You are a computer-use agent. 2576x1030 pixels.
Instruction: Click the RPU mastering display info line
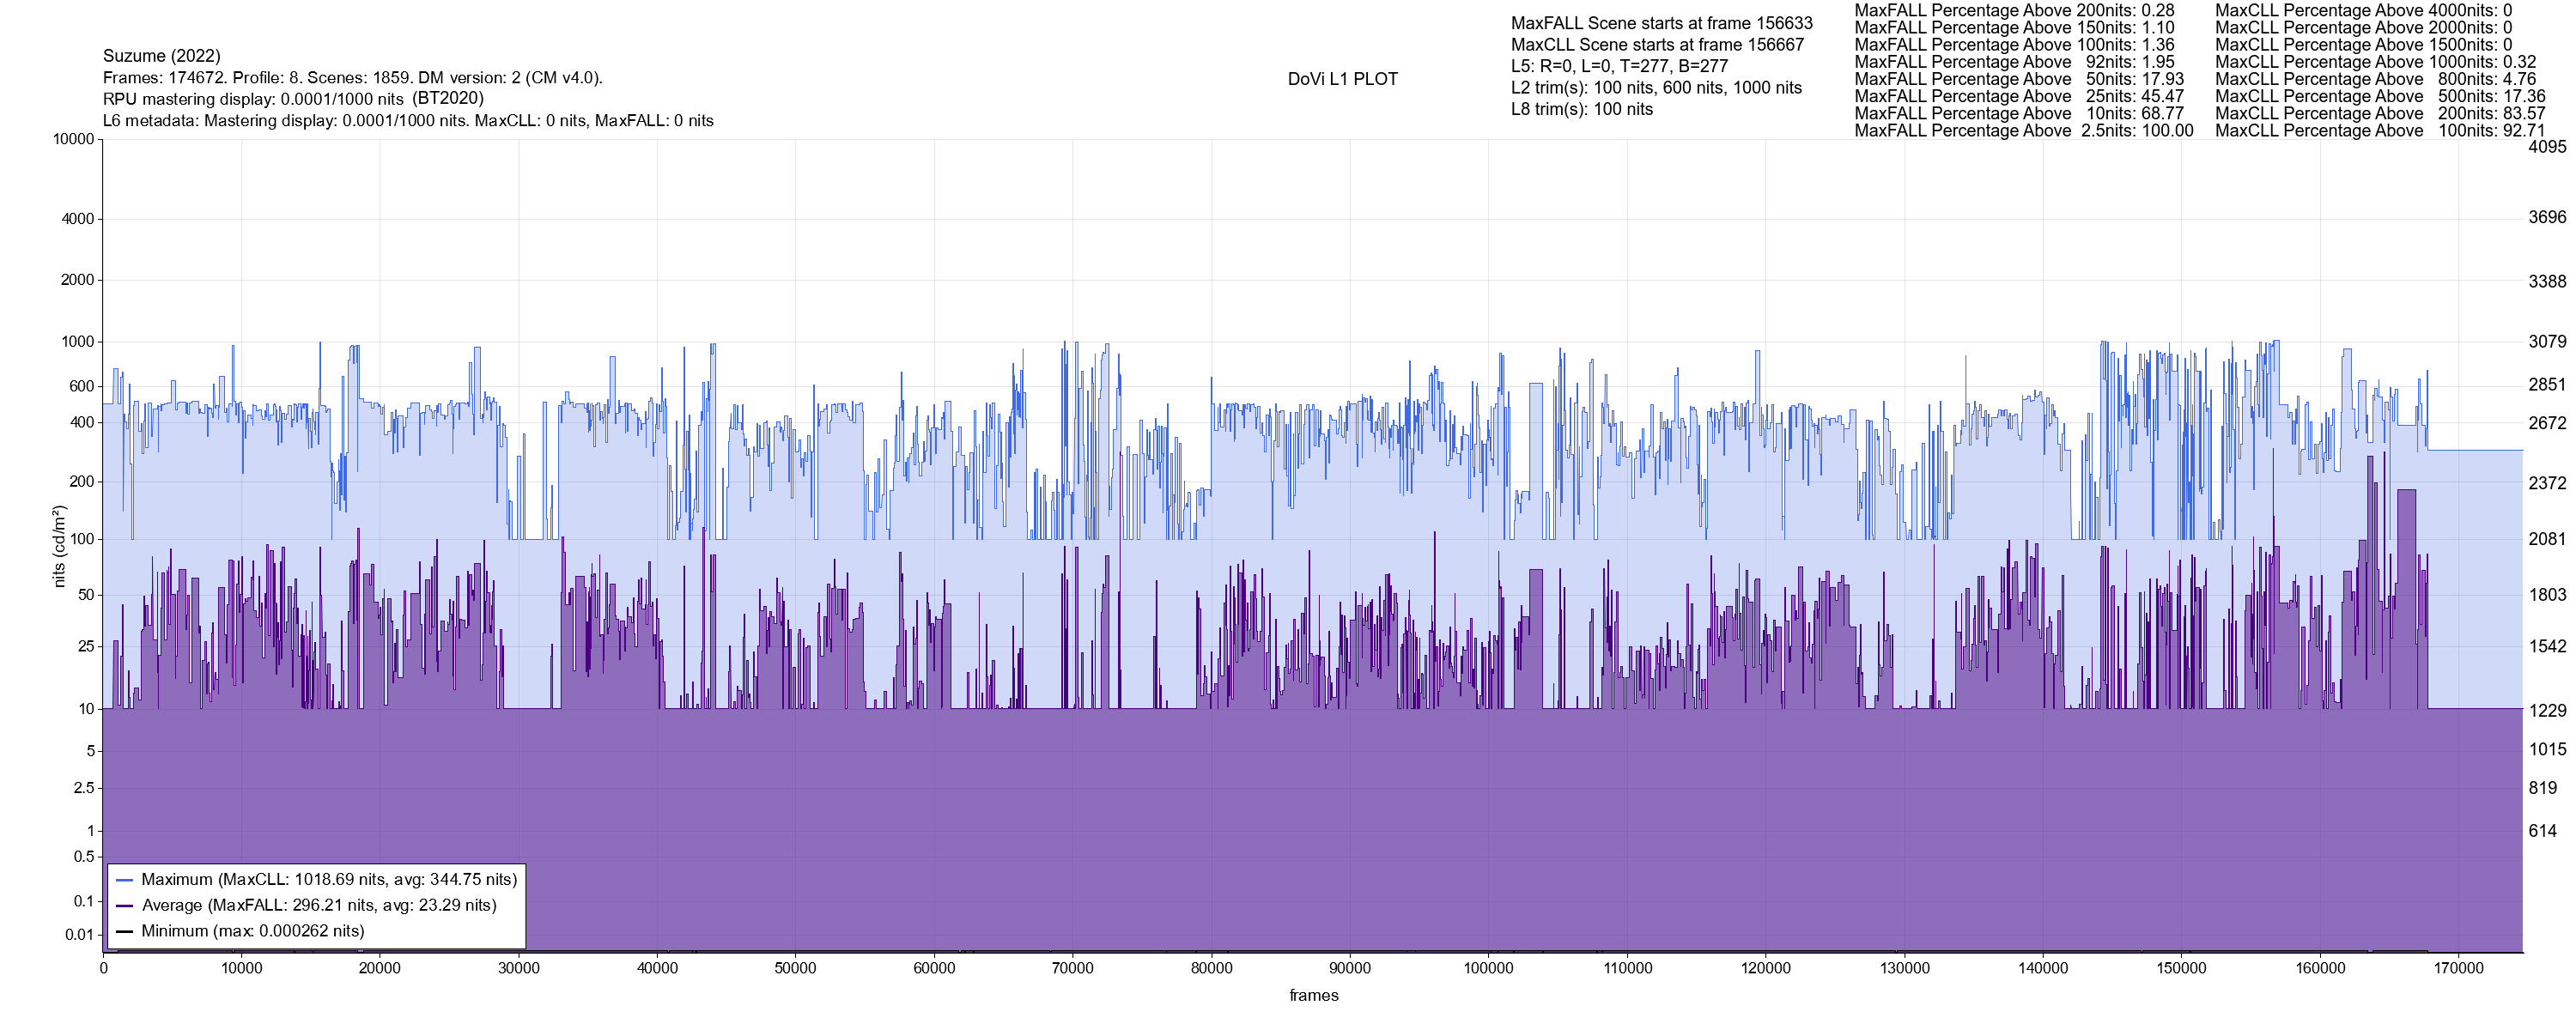click(293, 99)
